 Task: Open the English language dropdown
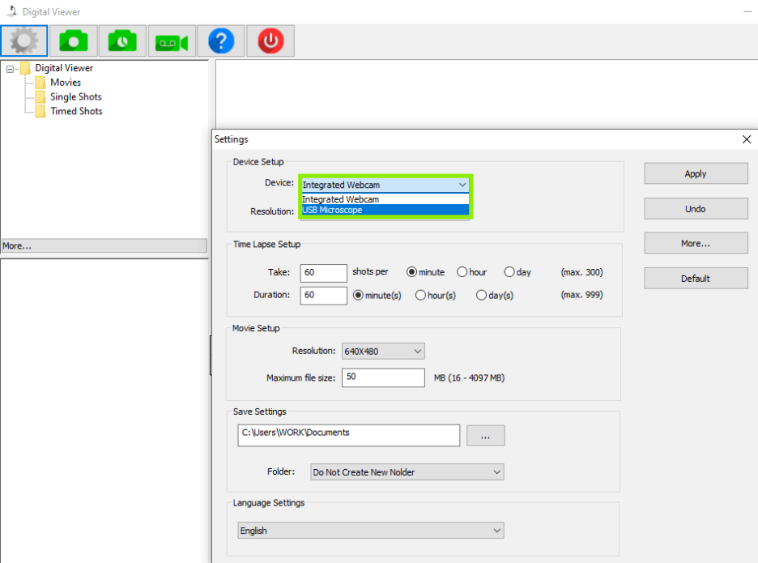click(x=371, y=531)
